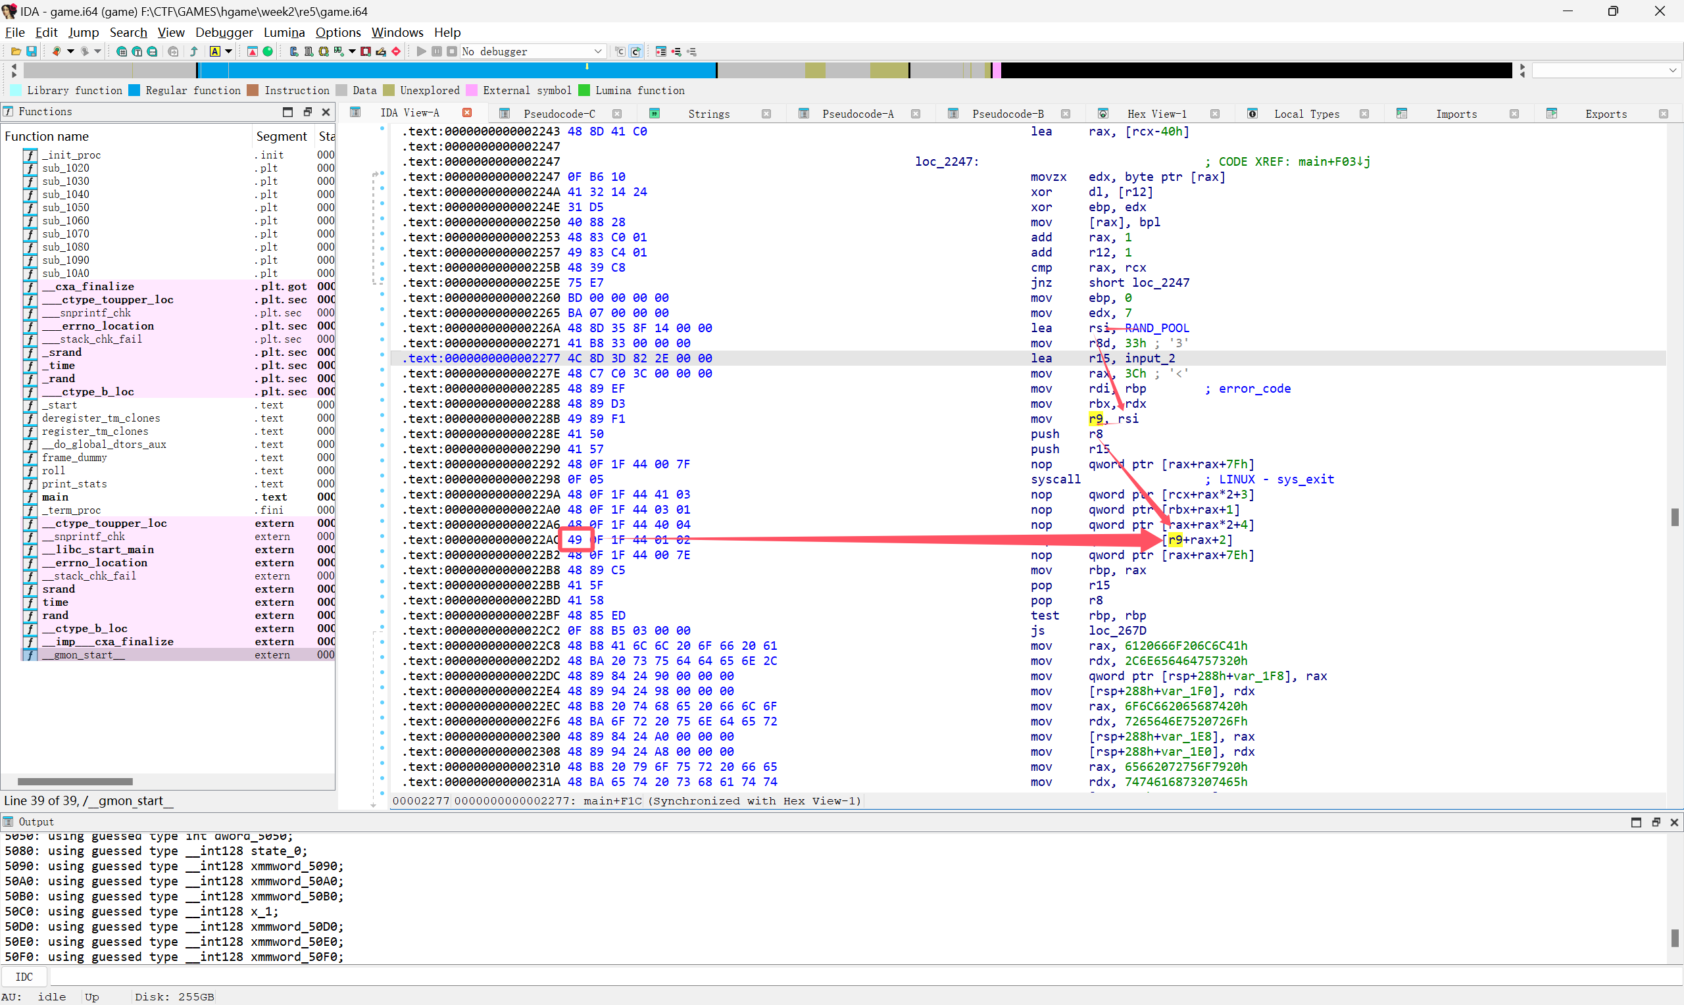Click the blue C create-code toolbar icon

click(x=293, y=51)
